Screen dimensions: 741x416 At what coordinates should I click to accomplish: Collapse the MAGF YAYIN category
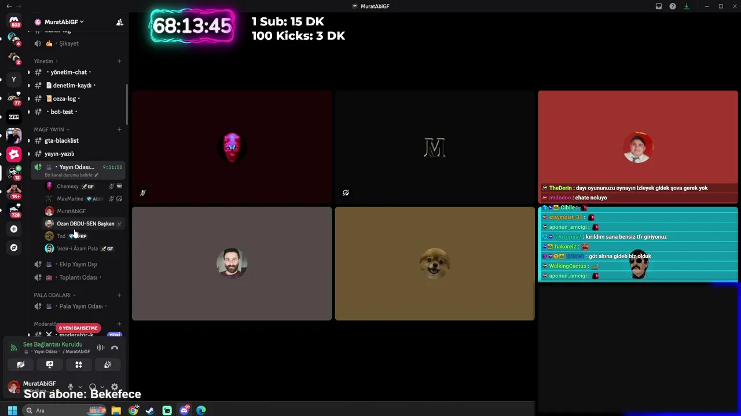click(x=52, y=129)
